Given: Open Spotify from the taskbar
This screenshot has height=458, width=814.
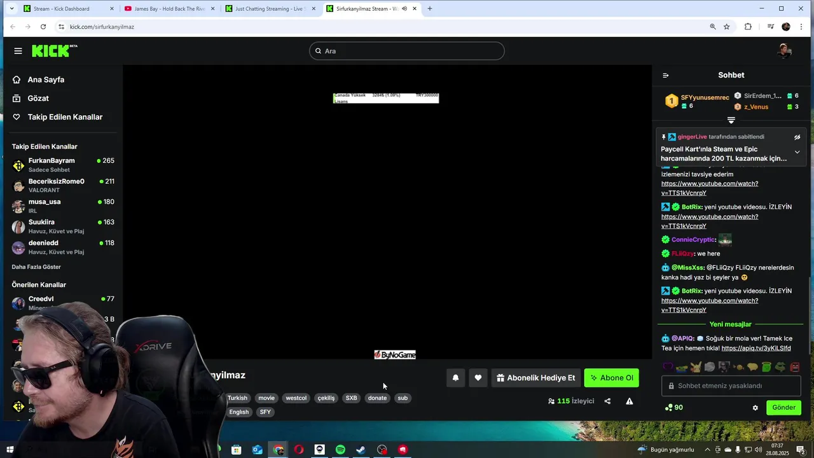Looking at the screenshot, I should [340, 450].
